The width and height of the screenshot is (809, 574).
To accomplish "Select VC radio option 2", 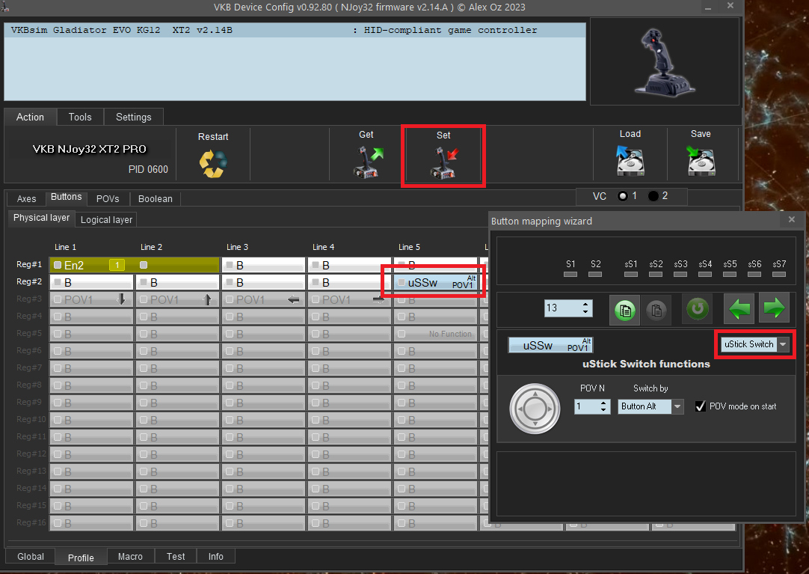I will 653,196.
